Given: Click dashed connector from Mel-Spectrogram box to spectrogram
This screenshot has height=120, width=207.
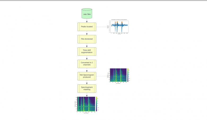Looking at the screenshot, I should click(x=102, y=76).
